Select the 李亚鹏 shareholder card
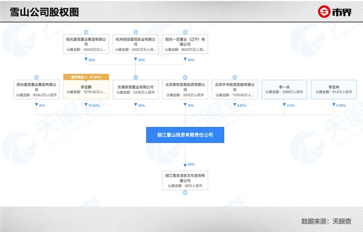The image size is (363, 232). (x=86, y=90)
